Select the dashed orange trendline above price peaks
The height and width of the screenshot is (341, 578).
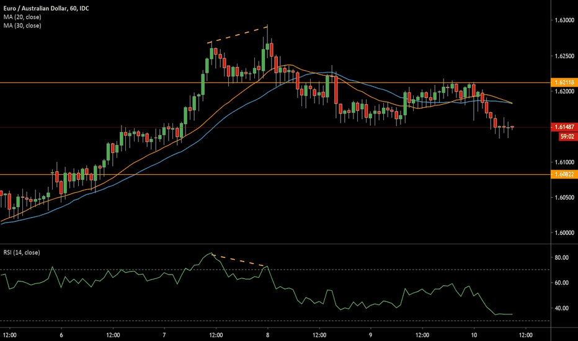239,34
